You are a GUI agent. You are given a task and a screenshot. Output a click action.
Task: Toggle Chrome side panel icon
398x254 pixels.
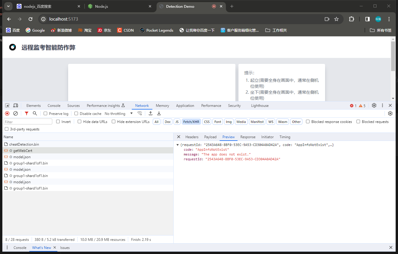coord(368,19)
